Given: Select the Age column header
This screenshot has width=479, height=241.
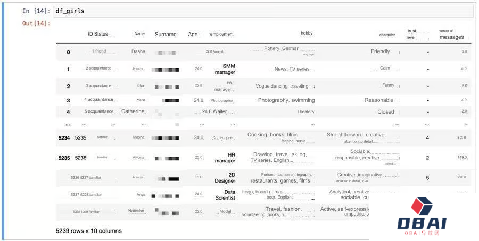Looking at the screenshot, I should click(x=193, y=35).
